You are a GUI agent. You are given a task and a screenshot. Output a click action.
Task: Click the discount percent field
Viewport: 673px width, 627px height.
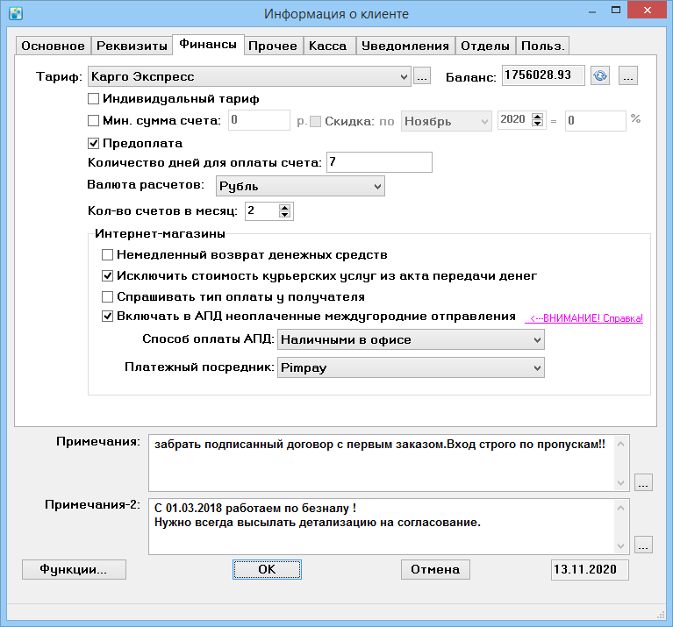pos(595,120)
